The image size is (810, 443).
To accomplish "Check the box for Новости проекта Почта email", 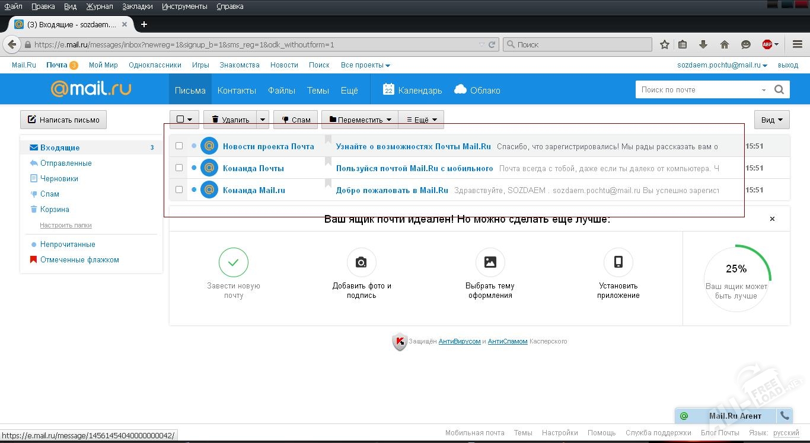I will pos(179,146).
